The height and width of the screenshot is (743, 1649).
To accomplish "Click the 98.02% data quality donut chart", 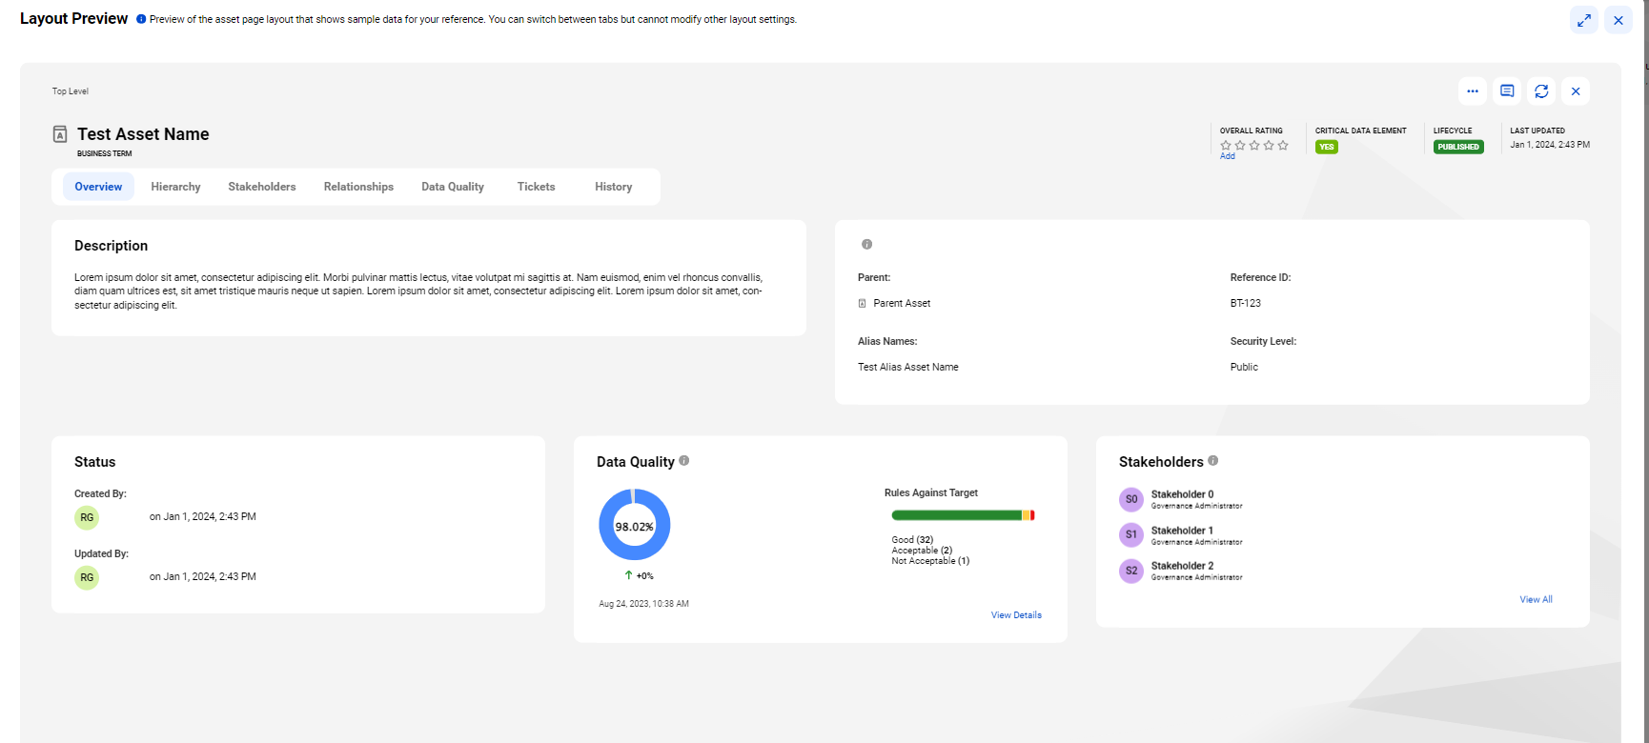I will click(635, 525).
